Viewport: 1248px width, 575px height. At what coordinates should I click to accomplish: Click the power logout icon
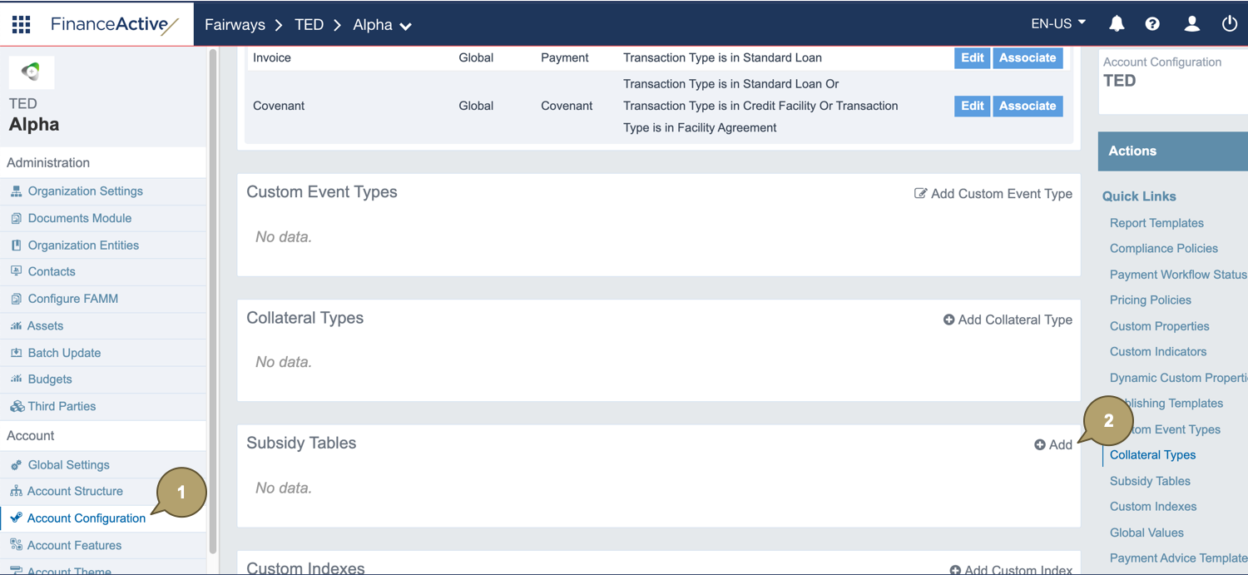point(1229,24)
